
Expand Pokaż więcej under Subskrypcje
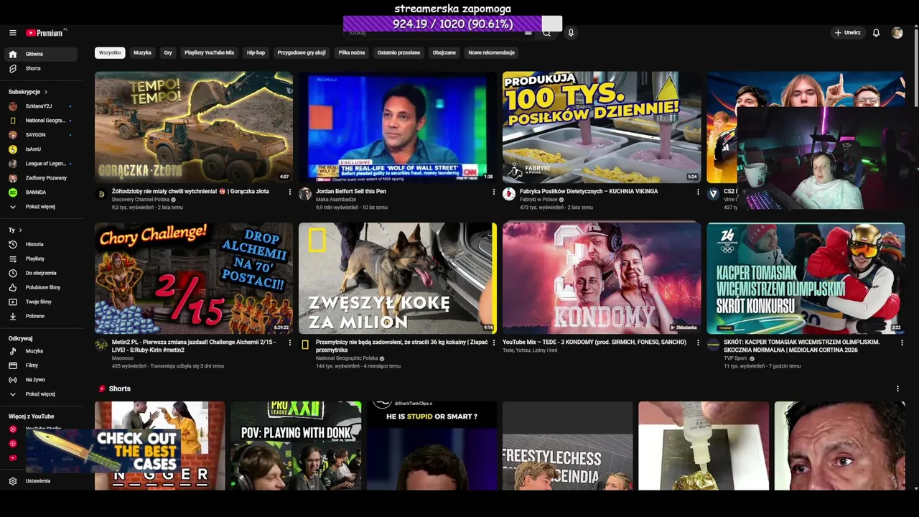pyautogui.click(x=41, y=207)
